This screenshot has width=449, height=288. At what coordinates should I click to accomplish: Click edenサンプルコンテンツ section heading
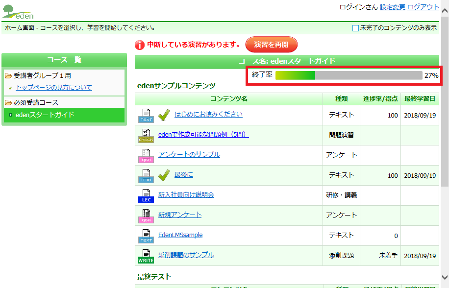pos(176,86)
